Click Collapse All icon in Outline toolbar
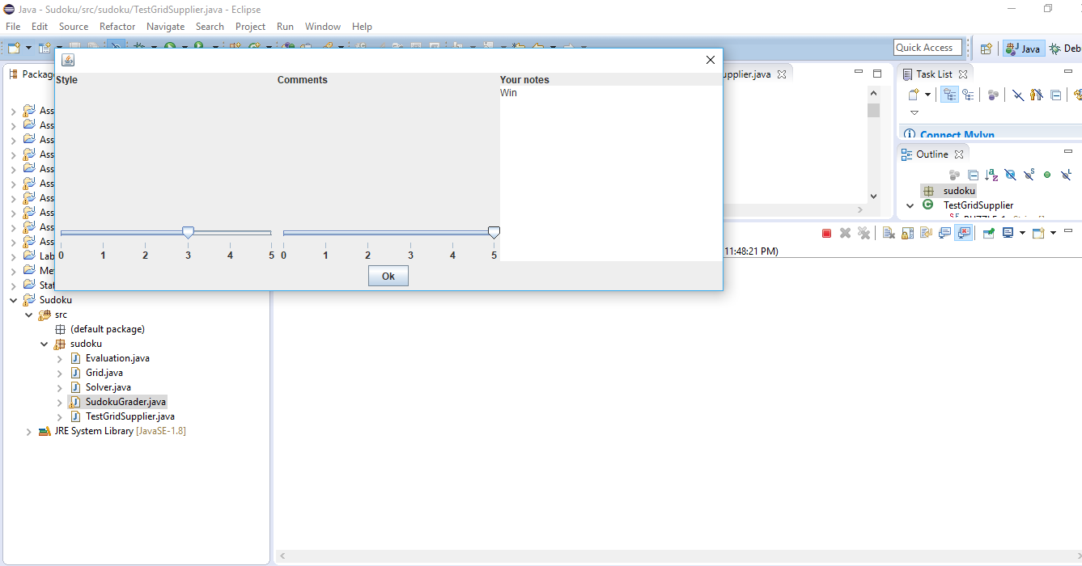Image resolution: width=1082 pixels, height=566 pixels. 973,175
